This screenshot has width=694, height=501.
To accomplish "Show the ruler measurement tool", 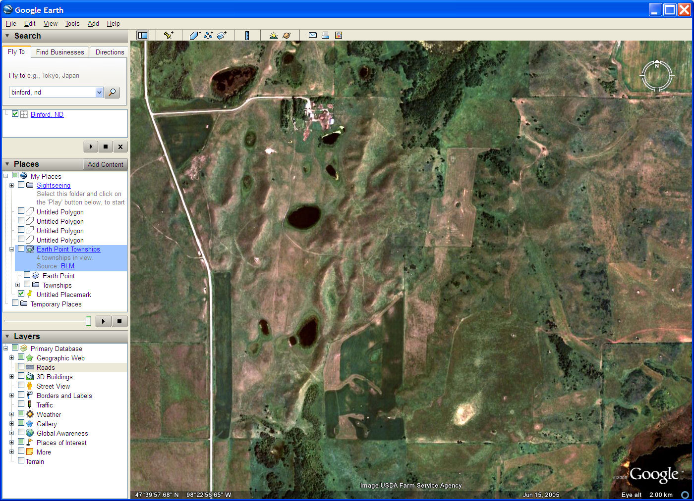I will click(x=247, y=35).
